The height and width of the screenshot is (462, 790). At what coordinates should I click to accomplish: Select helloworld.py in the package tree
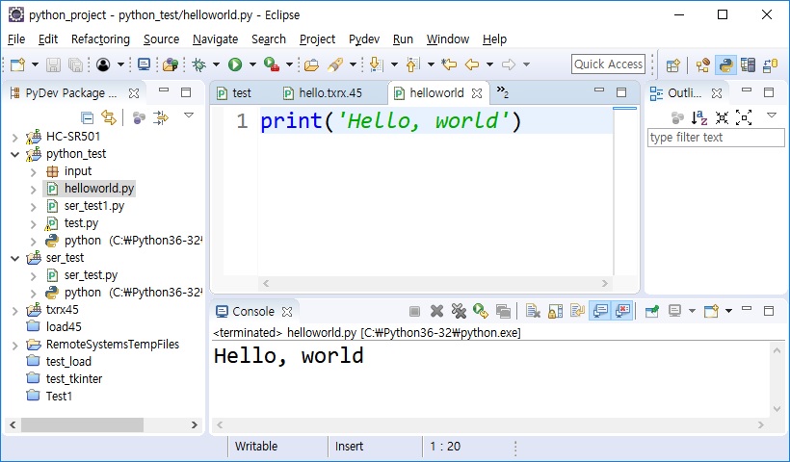[99, 189]
